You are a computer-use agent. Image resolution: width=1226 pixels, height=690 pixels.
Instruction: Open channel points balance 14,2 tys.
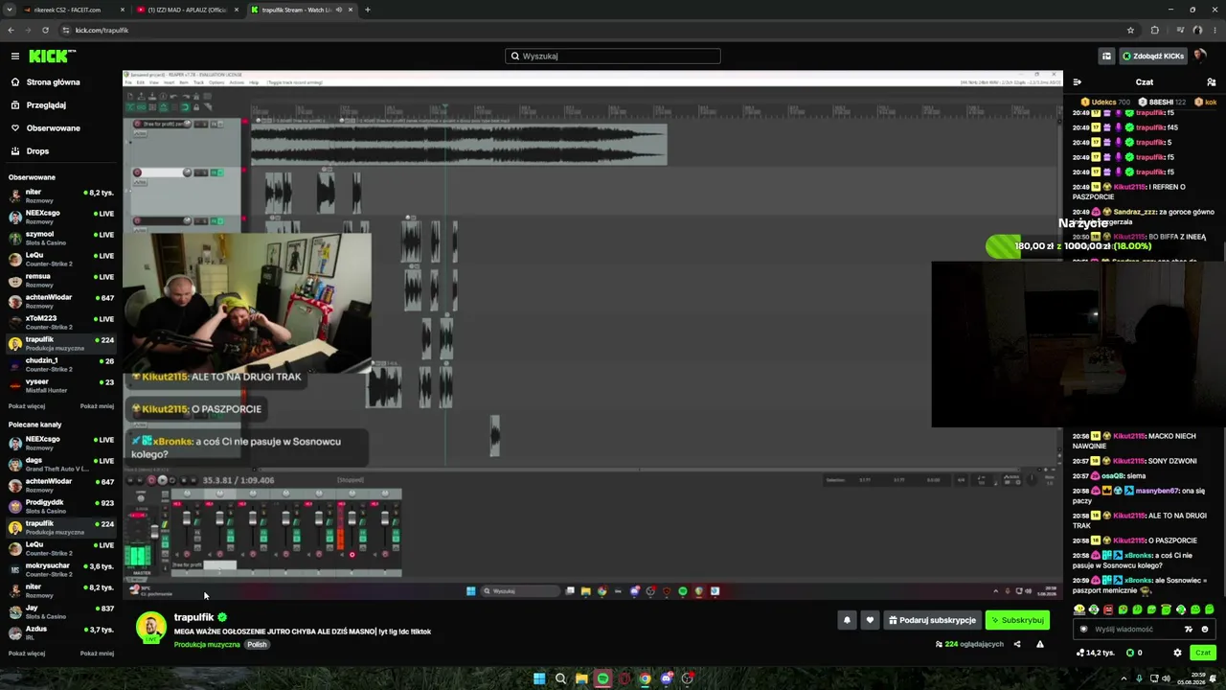1096,653
